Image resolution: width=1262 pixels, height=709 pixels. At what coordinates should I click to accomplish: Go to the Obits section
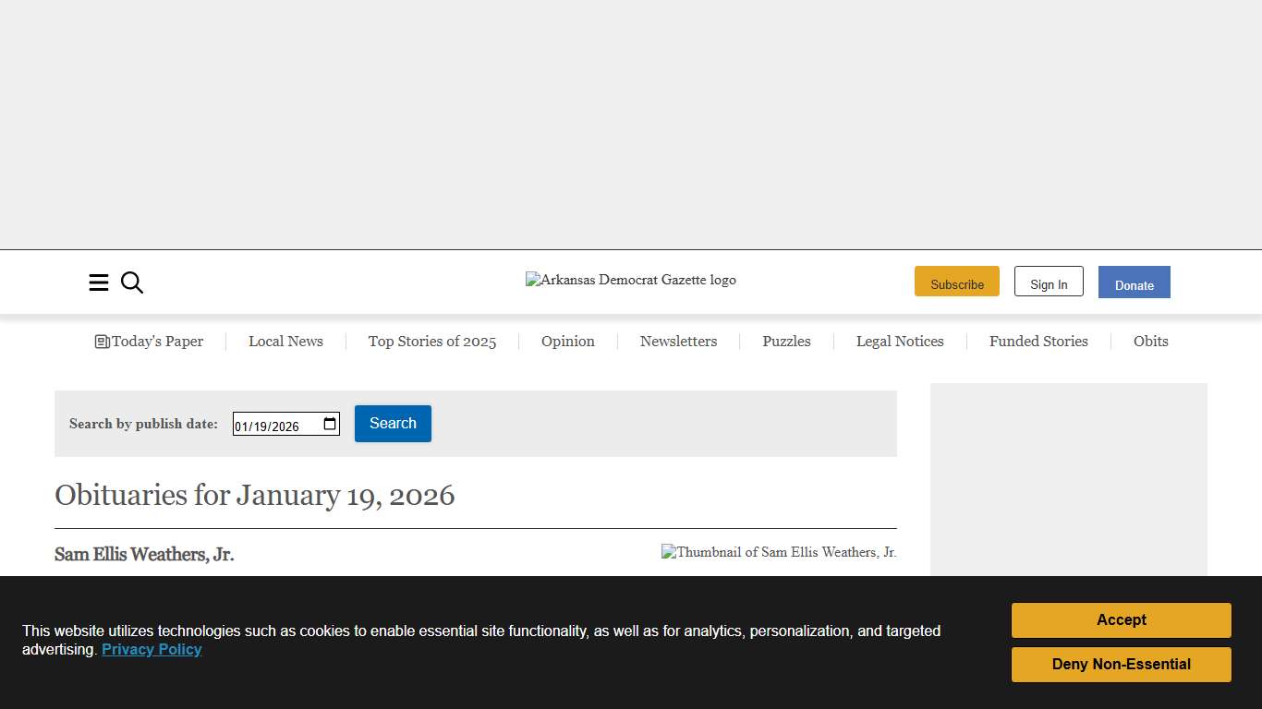(1150, 342)
